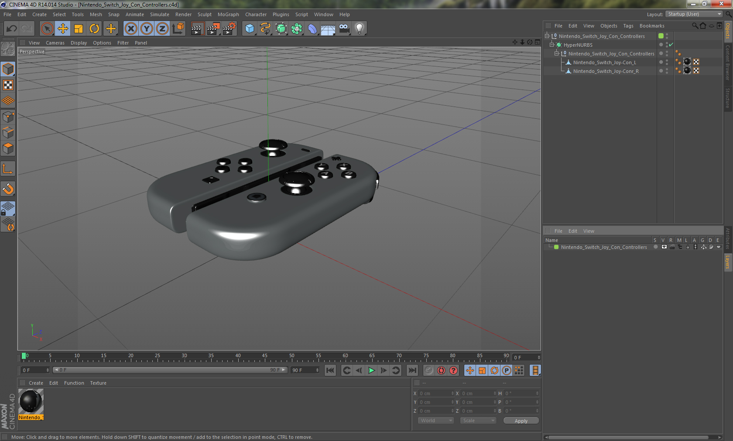This screenshot has height=441, width=733.
Task: Toggle snapping magnet icon
Action: point(8,189)
